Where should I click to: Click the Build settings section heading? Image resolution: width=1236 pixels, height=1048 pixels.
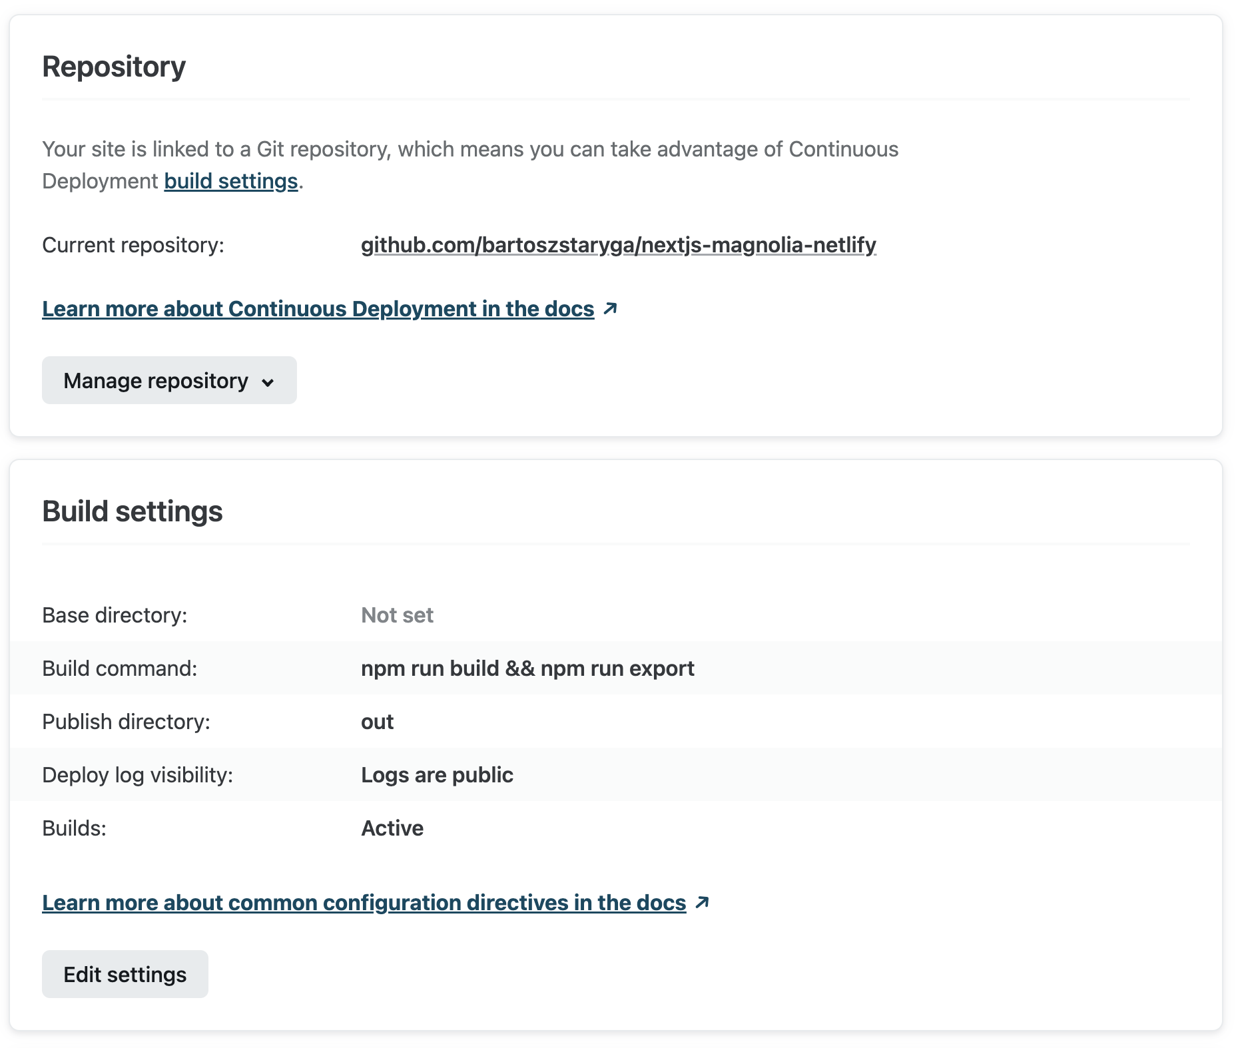[x=133, y=511]
